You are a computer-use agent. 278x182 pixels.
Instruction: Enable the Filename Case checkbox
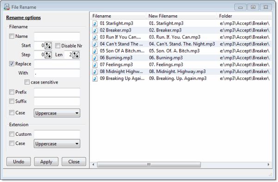(x=12, y=113)
